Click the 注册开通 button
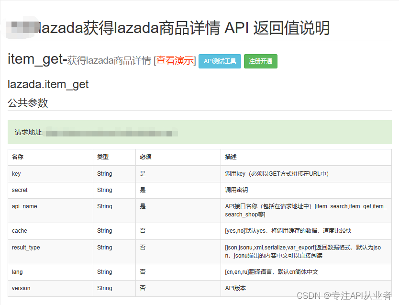The height and width of the screenshot is (305, 399). tap(260, 61)
